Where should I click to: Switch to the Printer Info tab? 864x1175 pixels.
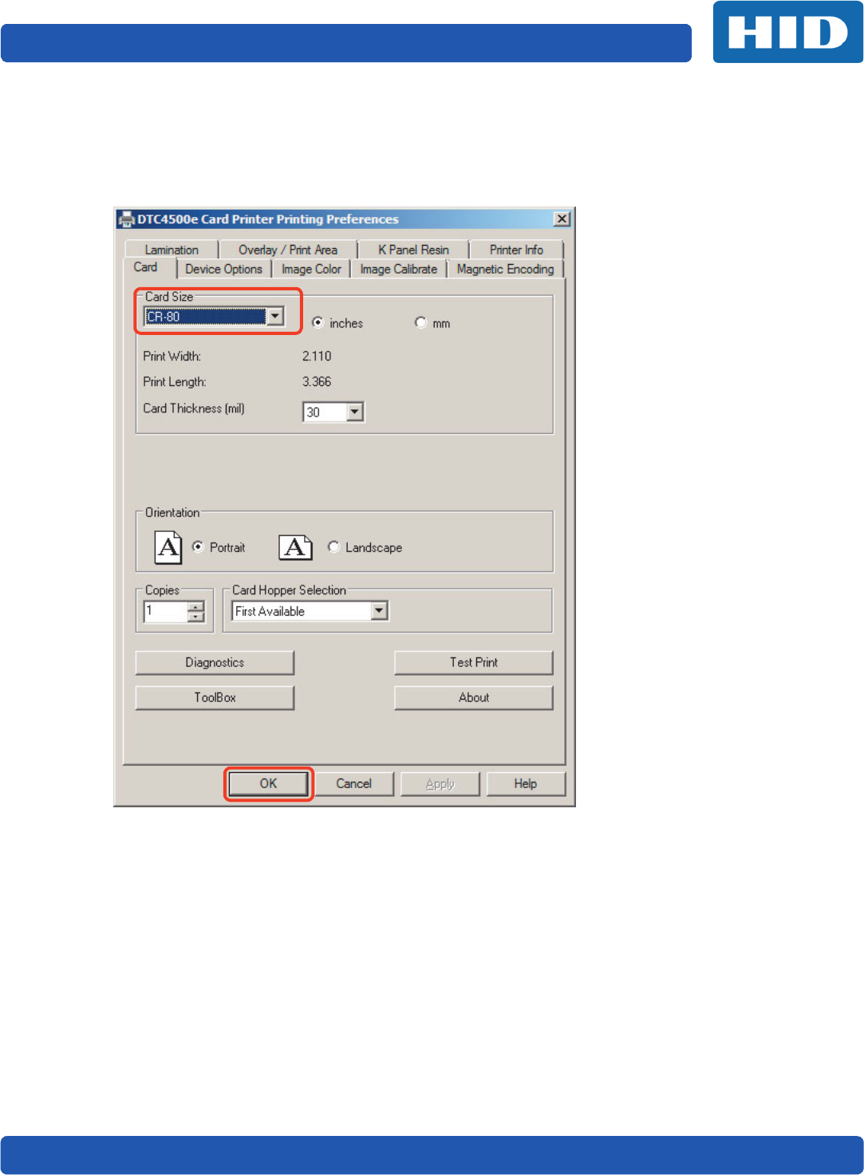516,250
